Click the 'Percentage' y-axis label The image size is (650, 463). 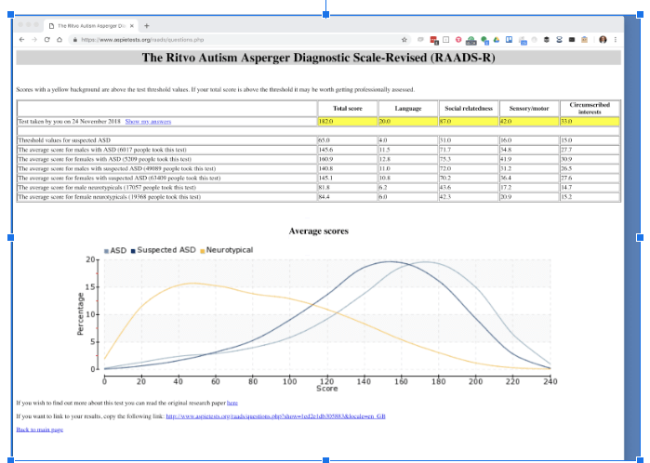(80, 313)
